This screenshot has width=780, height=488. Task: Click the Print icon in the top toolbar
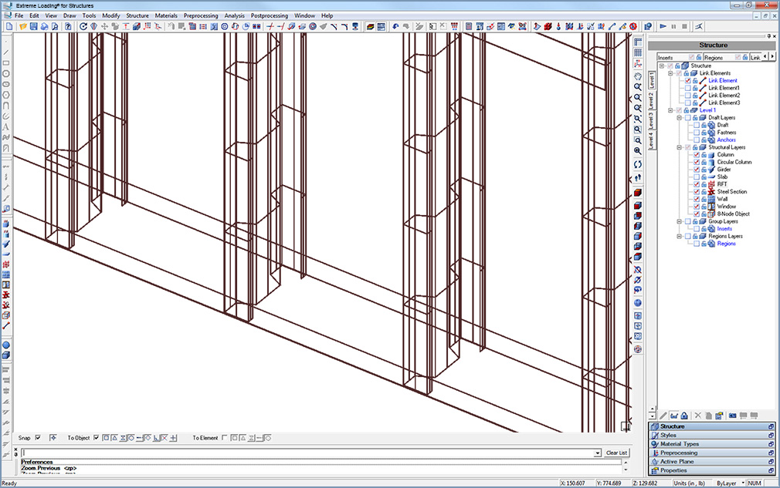pyautogui.click(x=44, y=25)
